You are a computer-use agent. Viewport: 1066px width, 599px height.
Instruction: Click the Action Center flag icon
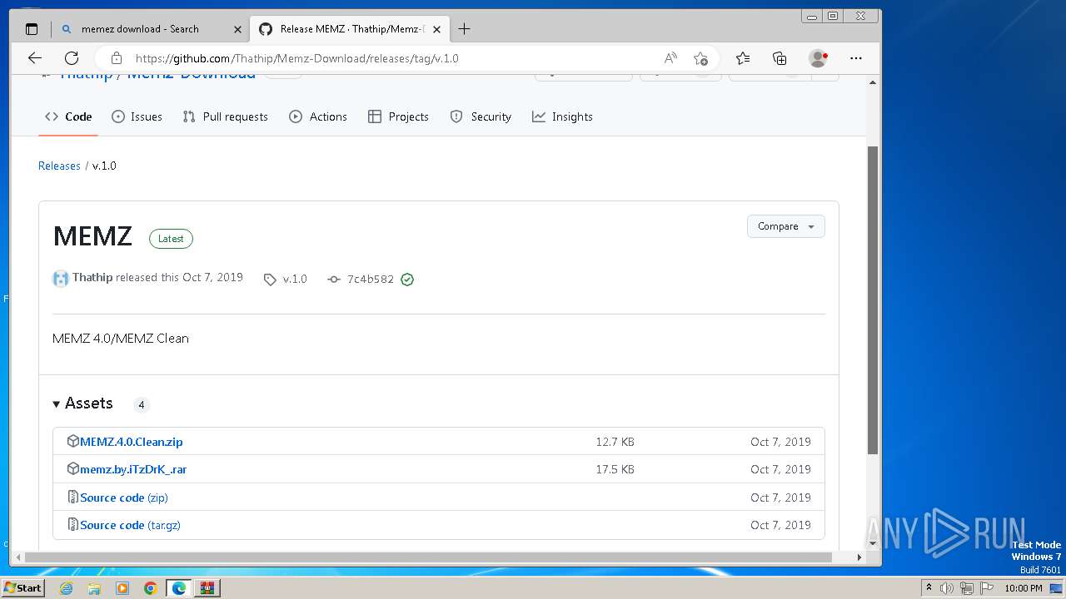(987, 588)
